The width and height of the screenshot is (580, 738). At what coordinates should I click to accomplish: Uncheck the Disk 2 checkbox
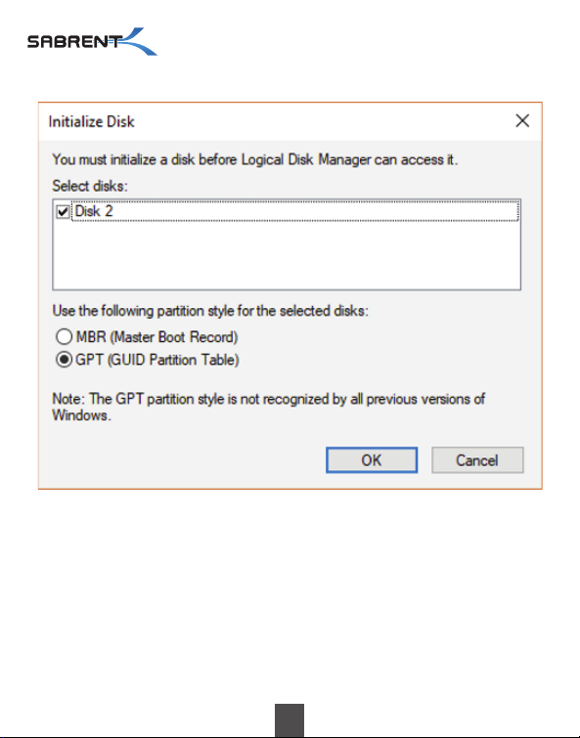[63, 211]
